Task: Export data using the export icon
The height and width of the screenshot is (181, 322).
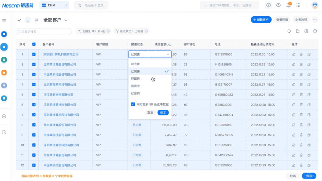Action: (298, 31)
